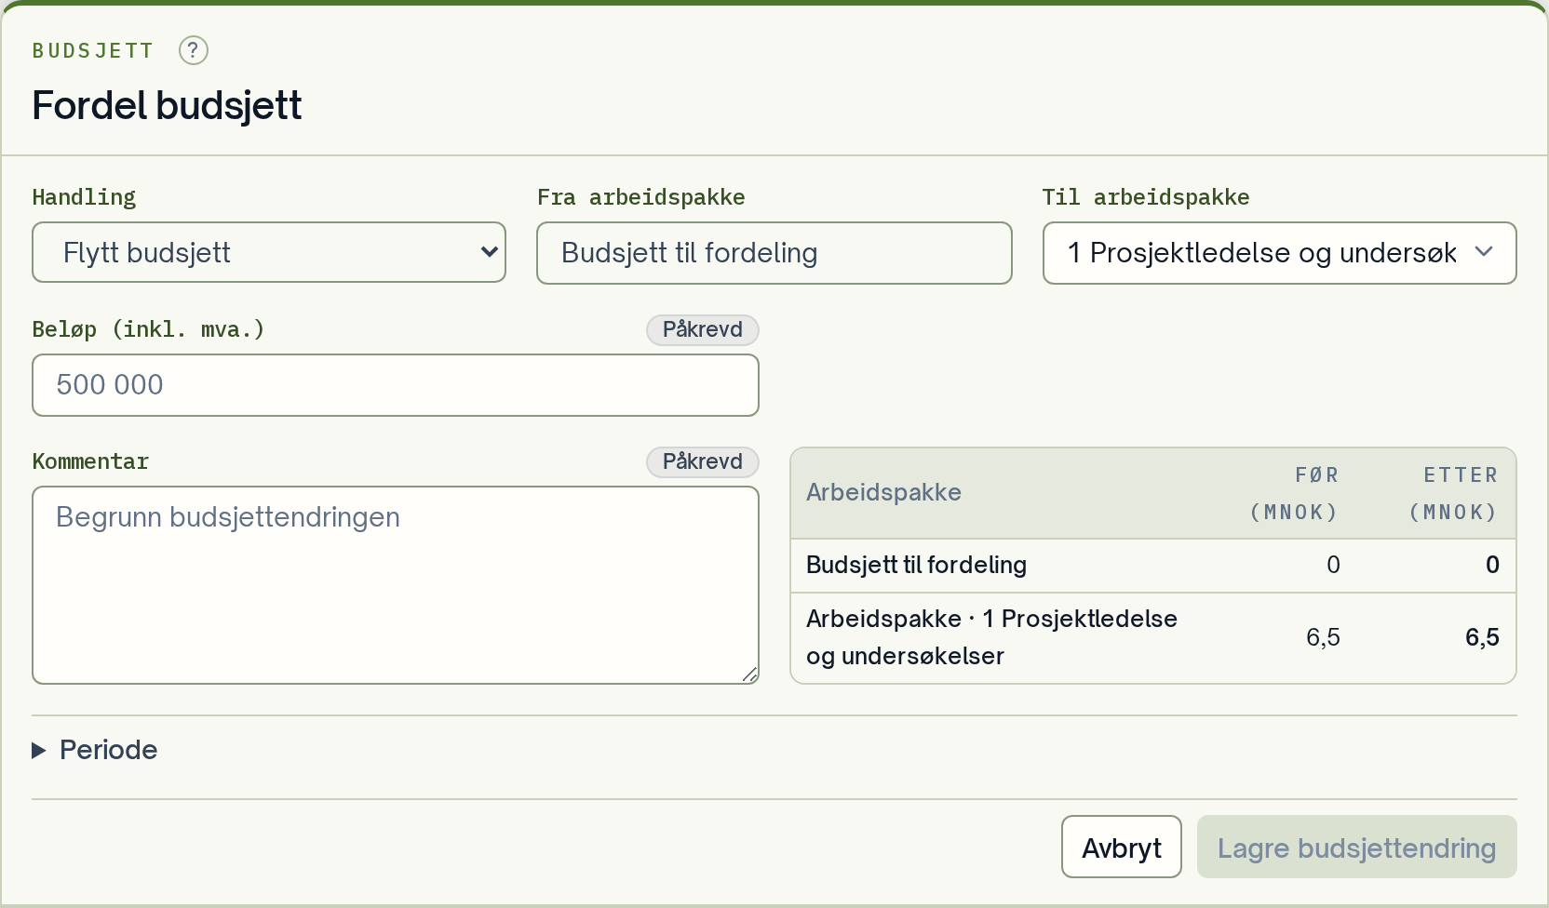Click the chevron arrow in Handling dropdown
This screenshot has height=908, width=1549.
click(x=489, y=252)
